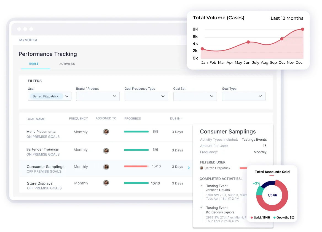Click the Total Accounts Sold donut chart
This screenshot has height=232, width=322.
(x=272, y=195)
